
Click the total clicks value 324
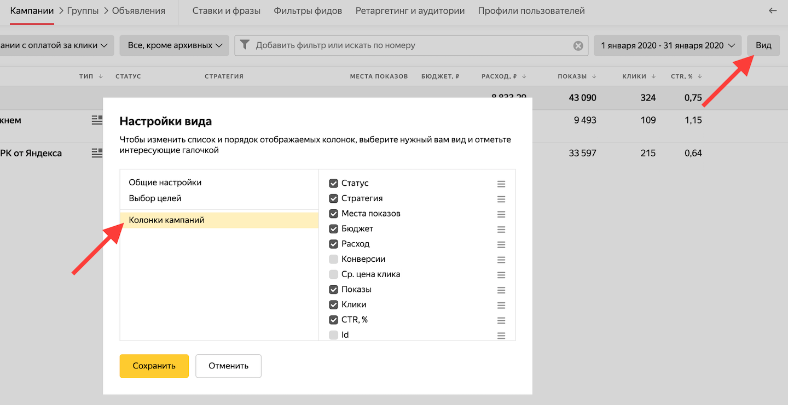(x=648, y=98)
